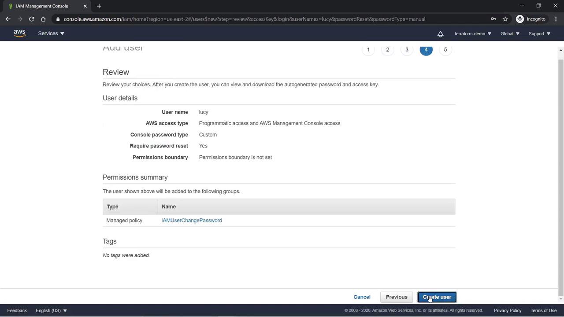The width and height of the screenshot is (564, 317).
Task: Bookmark this page with the star
Action: [x=505, y=19]
